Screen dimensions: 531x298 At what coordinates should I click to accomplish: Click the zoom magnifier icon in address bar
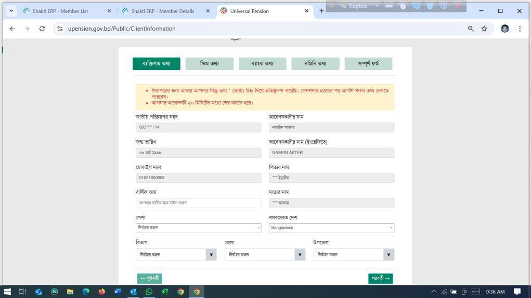[x=471, y=29]
